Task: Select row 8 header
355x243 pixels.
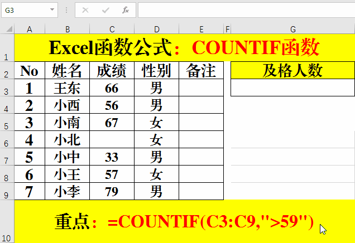Action: point(7,174)
